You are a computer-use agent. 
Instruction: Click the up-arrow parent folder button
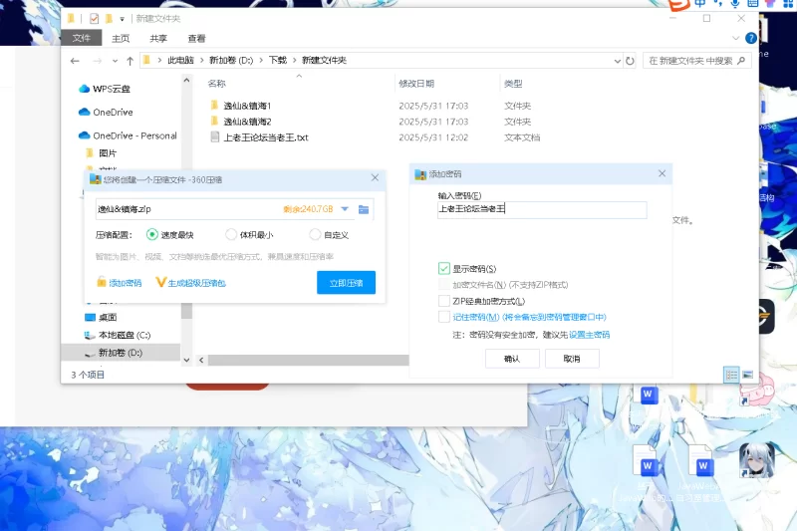pyautogui.click(x=128, y=61)
